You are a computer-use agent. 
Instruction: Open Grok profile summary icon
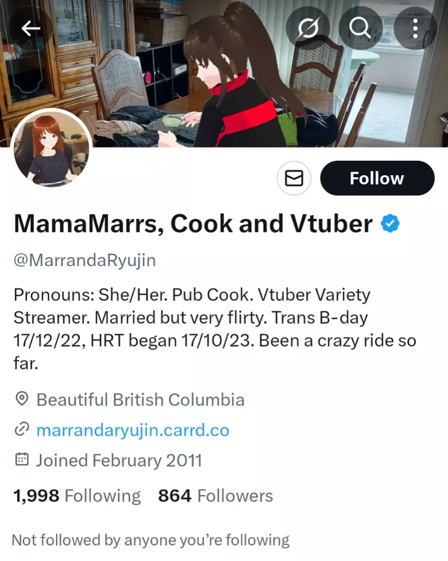pyautogui.click(x=308, y=29)
